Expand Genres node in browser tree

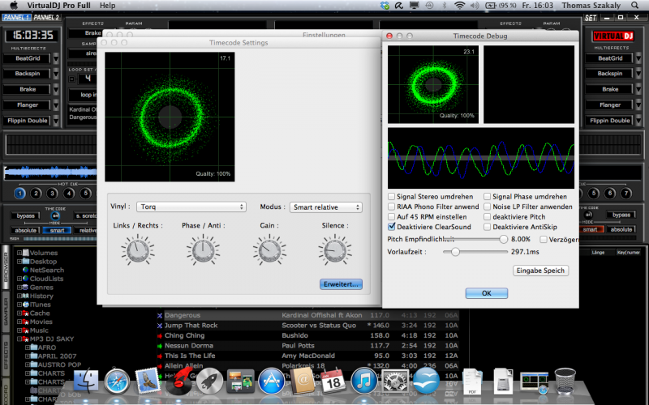[19, 287]
